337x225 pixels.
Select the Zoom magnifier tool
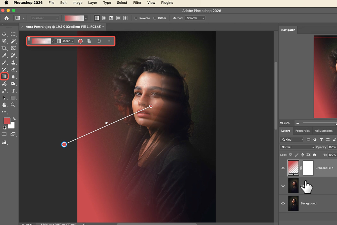pyautogui.click(x=13, y=105)
